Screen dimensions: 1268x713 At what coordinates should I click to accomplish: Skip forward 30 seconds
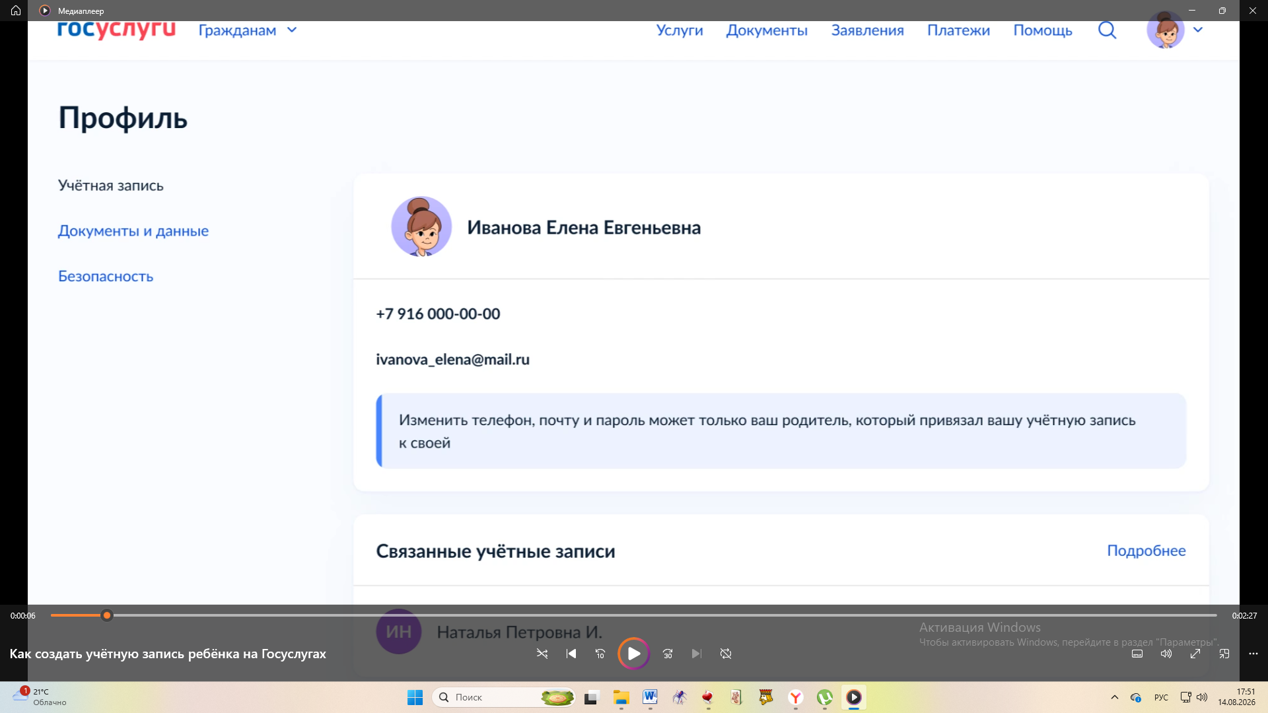pos(668,654)
